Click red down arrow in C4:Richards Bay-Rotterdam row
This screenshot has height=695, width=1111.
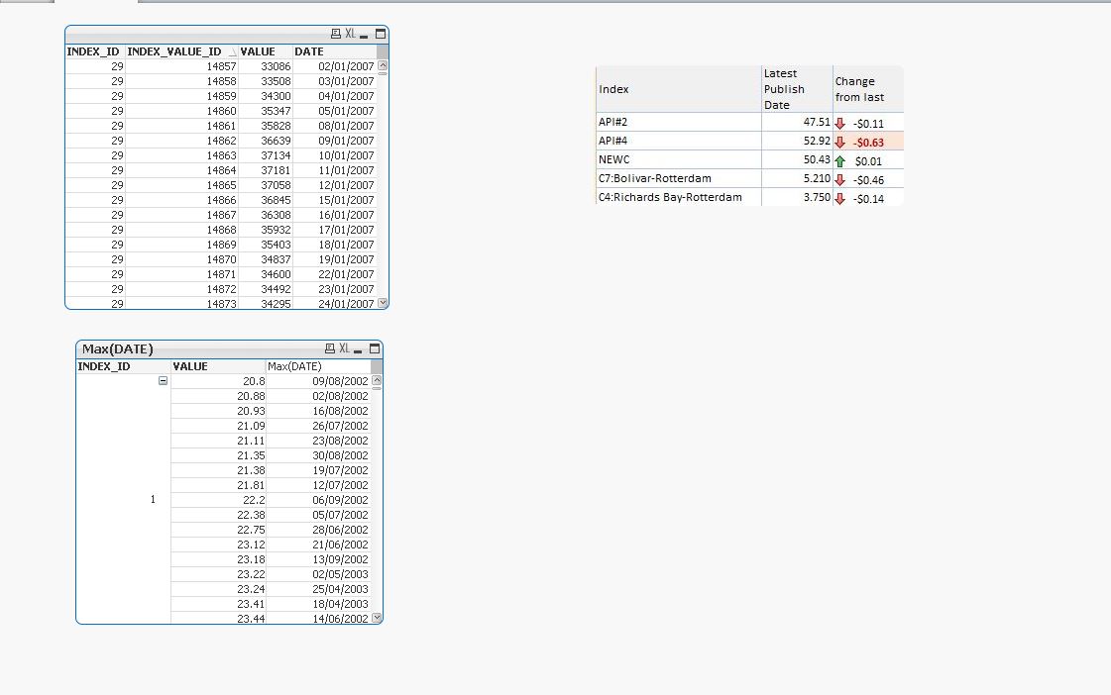(x=840, y=199)
